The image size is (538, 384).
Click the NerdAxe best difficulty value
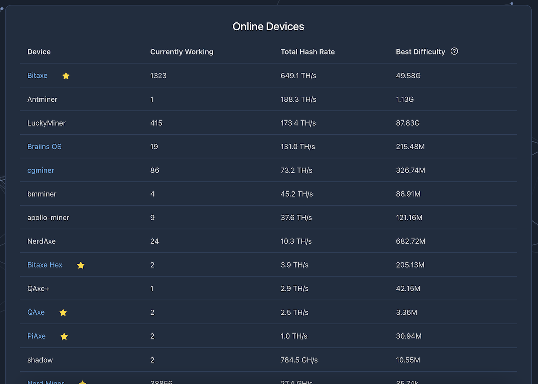point(411,242)
